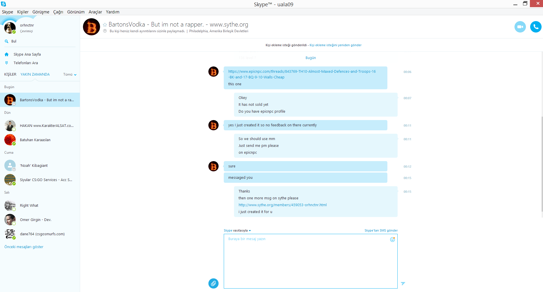Viewport: 543px width, 292px height.
Task: Open the Araçlar menu
Action: pyautogui.click(x=95, y=12)
